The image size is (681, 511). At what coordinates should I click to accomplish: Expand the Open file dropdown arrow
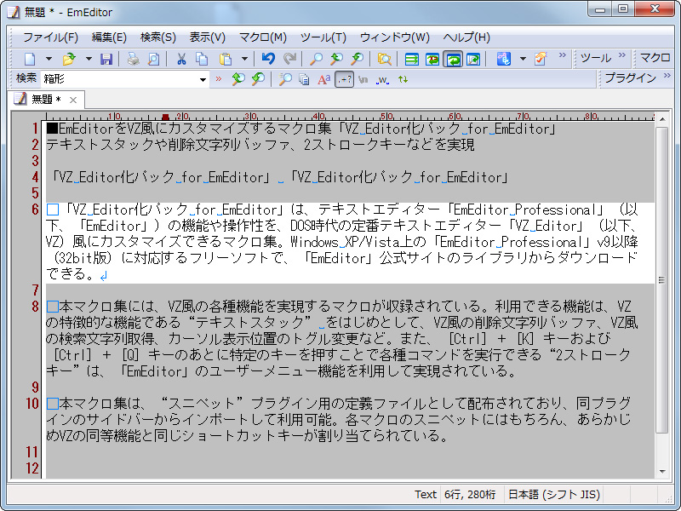(x=89, y=59)
